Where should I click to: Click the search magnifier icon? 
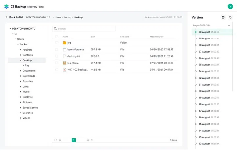click(55, 29)
